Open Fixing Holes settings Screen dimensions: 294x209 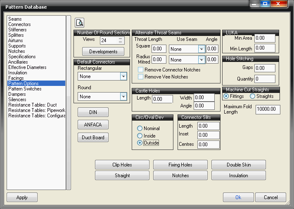click(180, 164)
